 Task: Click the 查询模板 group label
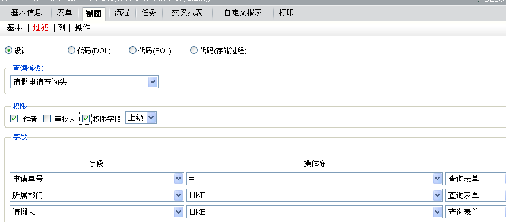point(28,68)
